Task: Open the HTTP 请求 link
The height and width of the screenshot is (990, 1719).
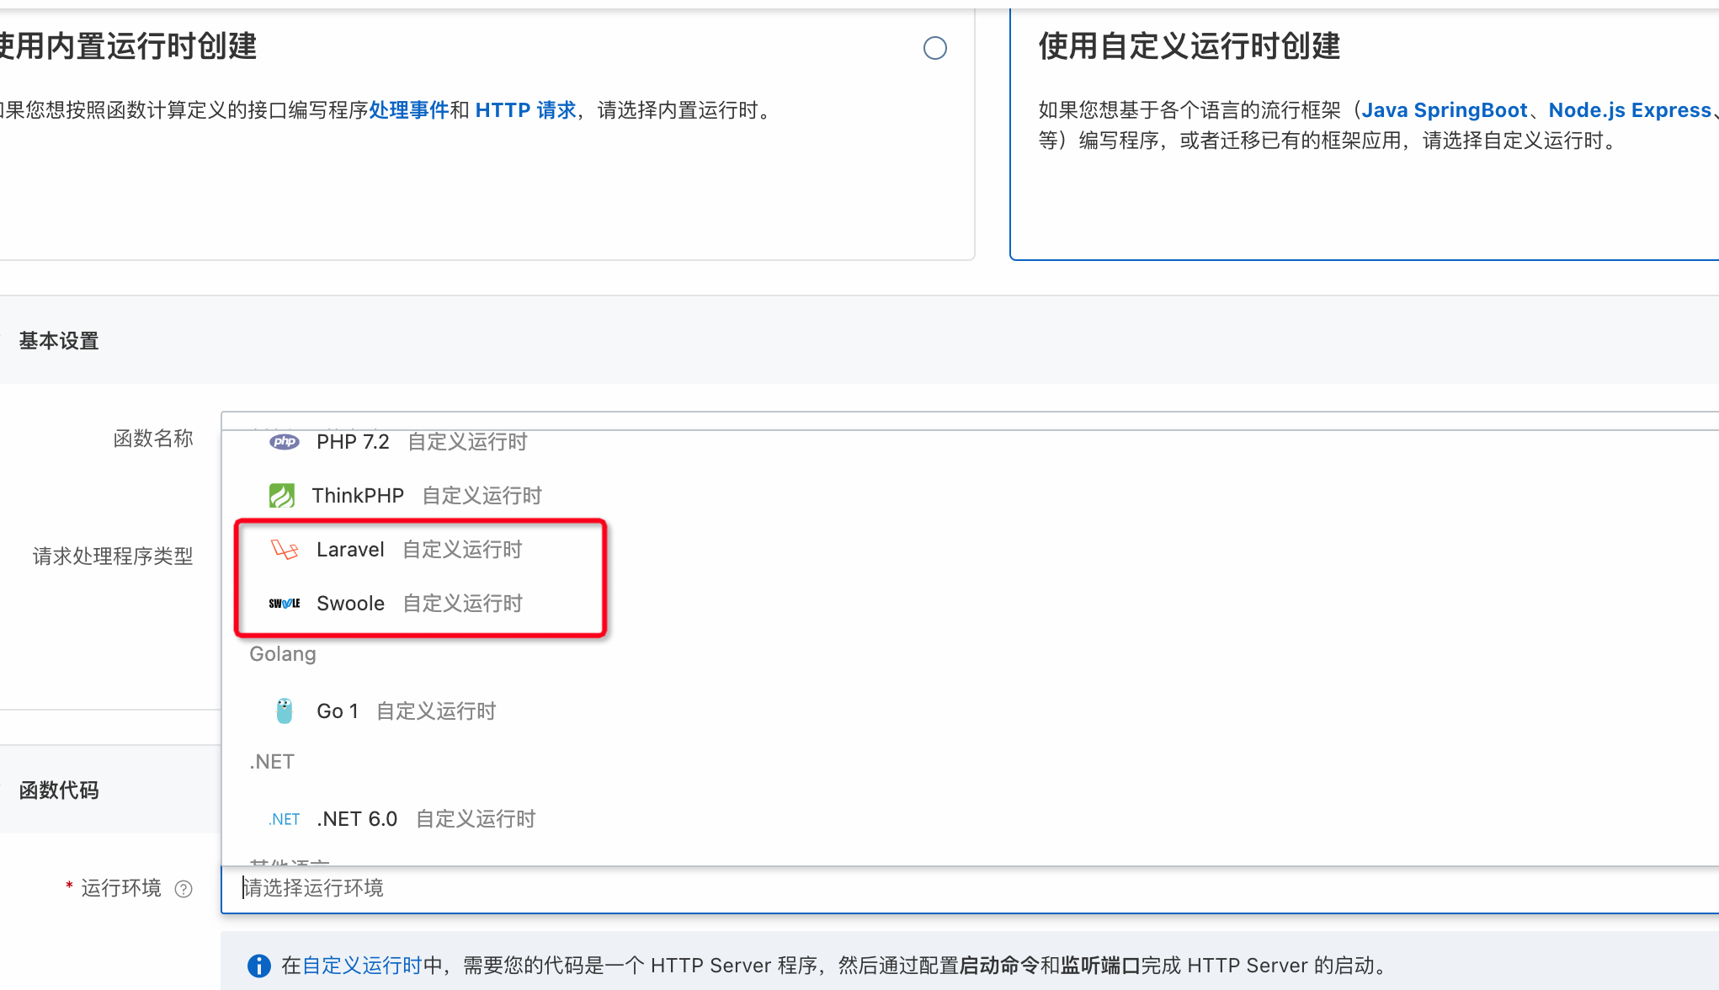Action: [526, 110]
